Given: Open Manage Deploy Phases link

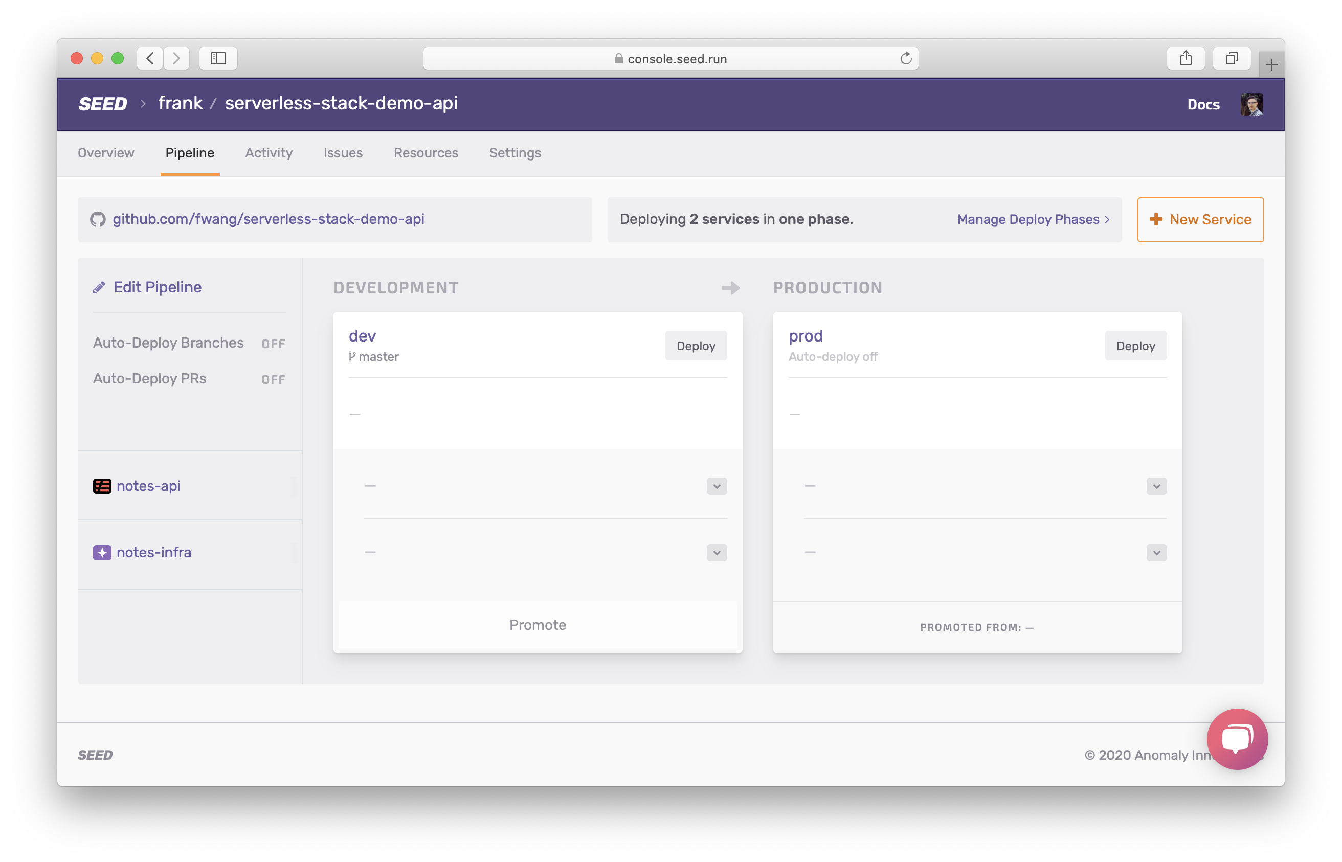Looking at the screenshot, I should tap(1033, 219).
